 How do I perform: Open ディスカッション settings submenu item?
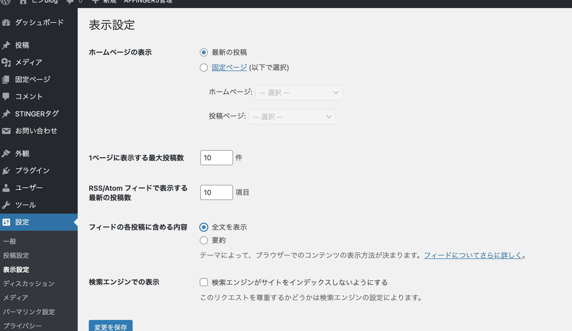click(x=29, y=284)
